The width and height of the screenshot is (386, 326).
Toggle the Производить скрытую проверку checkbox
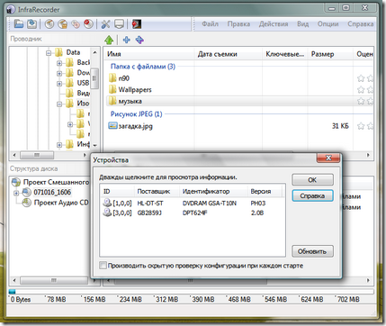(103, 266)
